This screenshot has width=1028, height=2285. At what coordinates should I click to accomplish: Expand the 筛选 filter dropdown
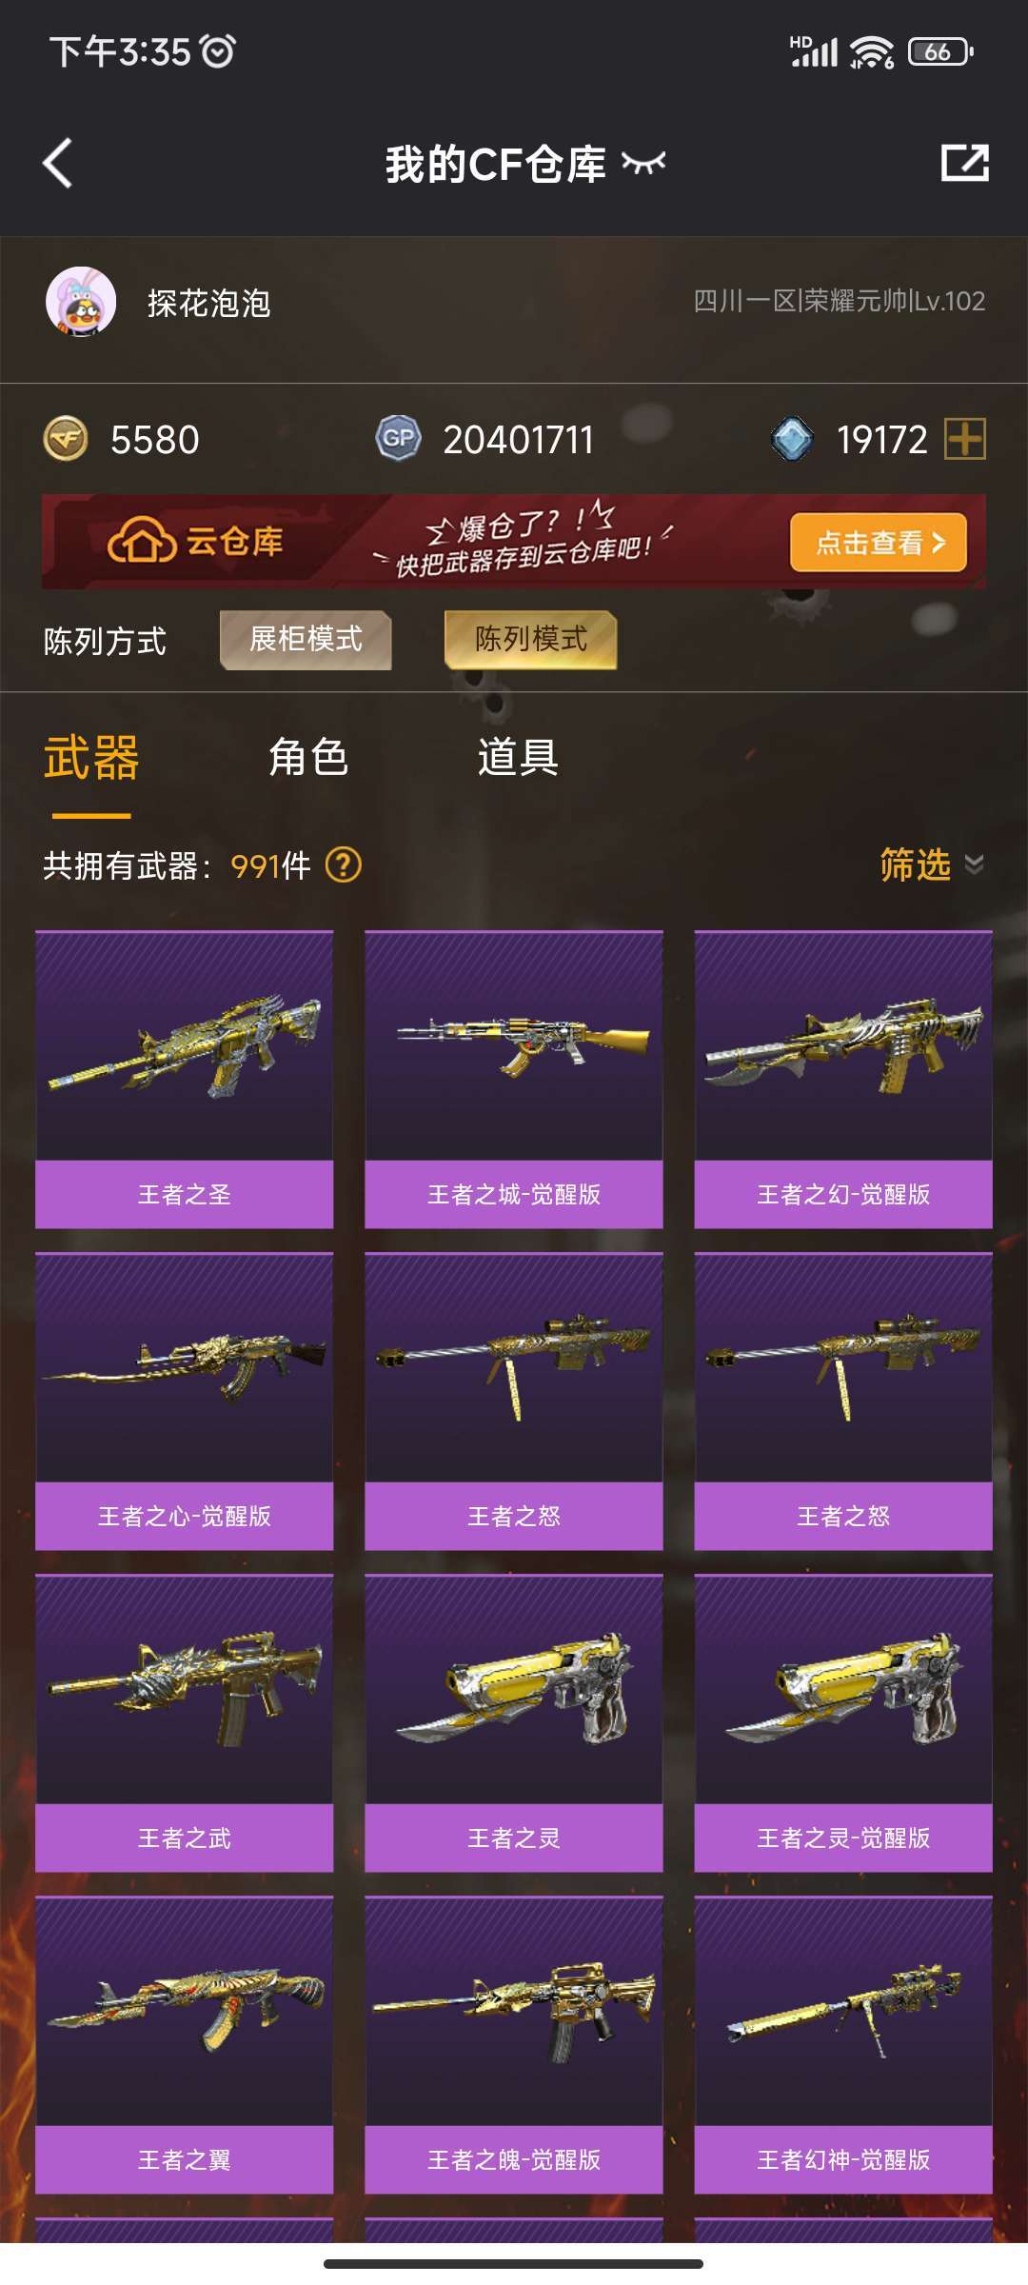(931, 864)
